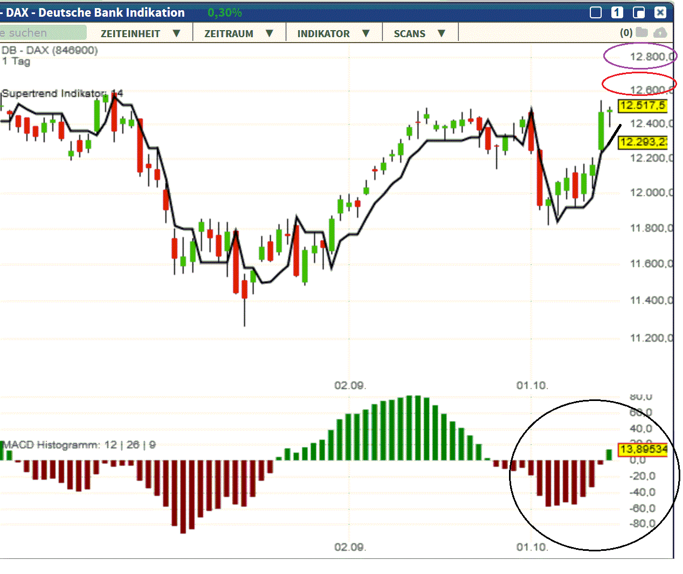Click the Supertrend Indikator label
This screenshot has width=683, height=574.
coord(62,93)
